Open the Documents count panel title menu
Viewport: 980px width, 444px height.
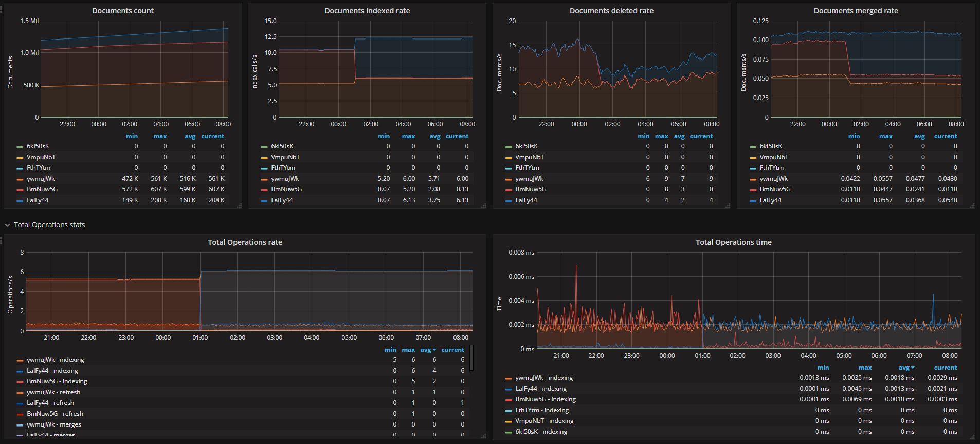(x=123, y=11)
